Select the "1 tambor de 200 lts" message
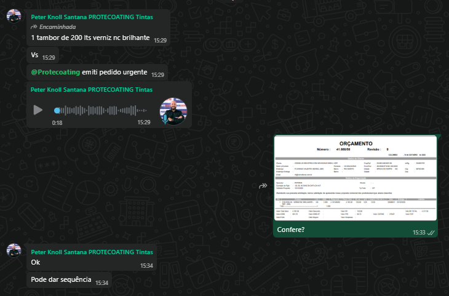Image resolution: width=449 pixels, height=296 pixels. click(x=90, y=38)
